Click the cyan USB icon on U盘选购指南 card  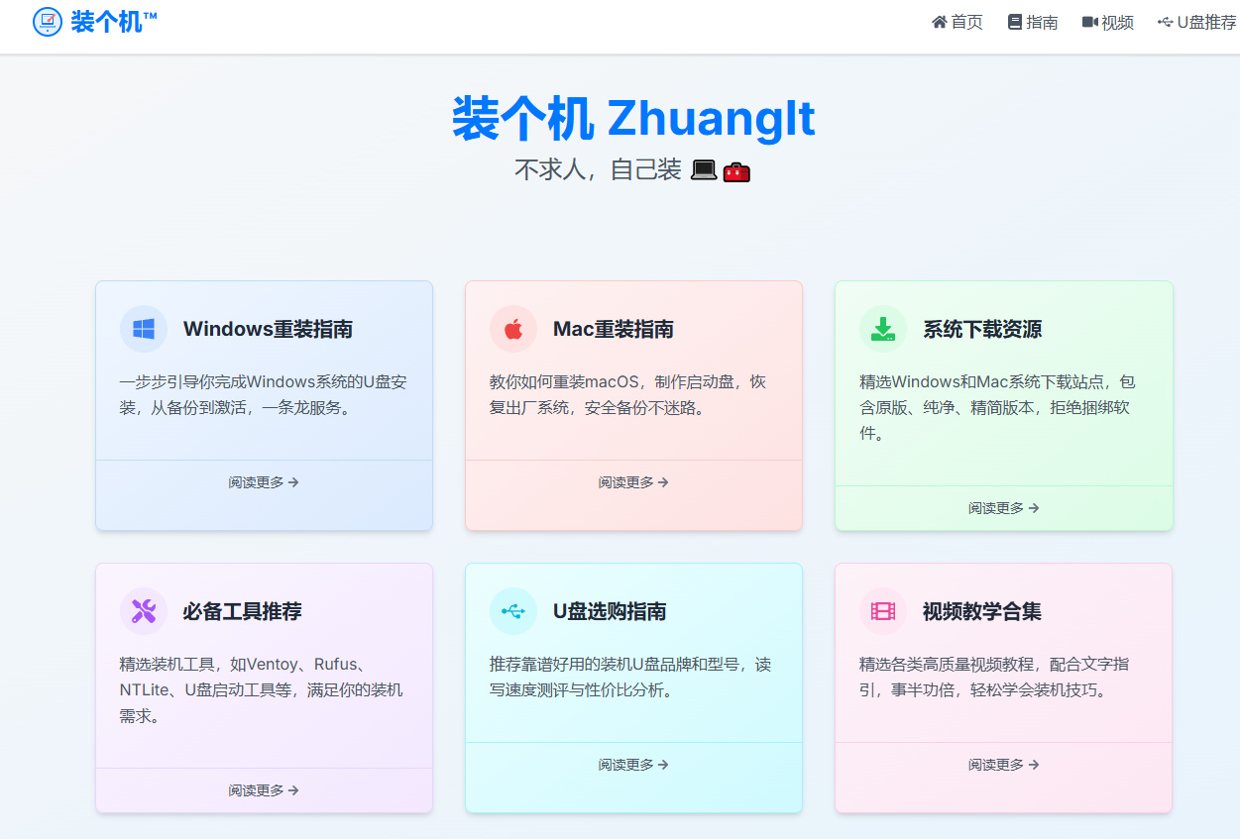pos(513,611)
